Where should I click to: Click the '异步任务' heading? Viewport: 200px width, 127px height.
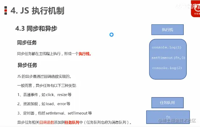point(27,65)
